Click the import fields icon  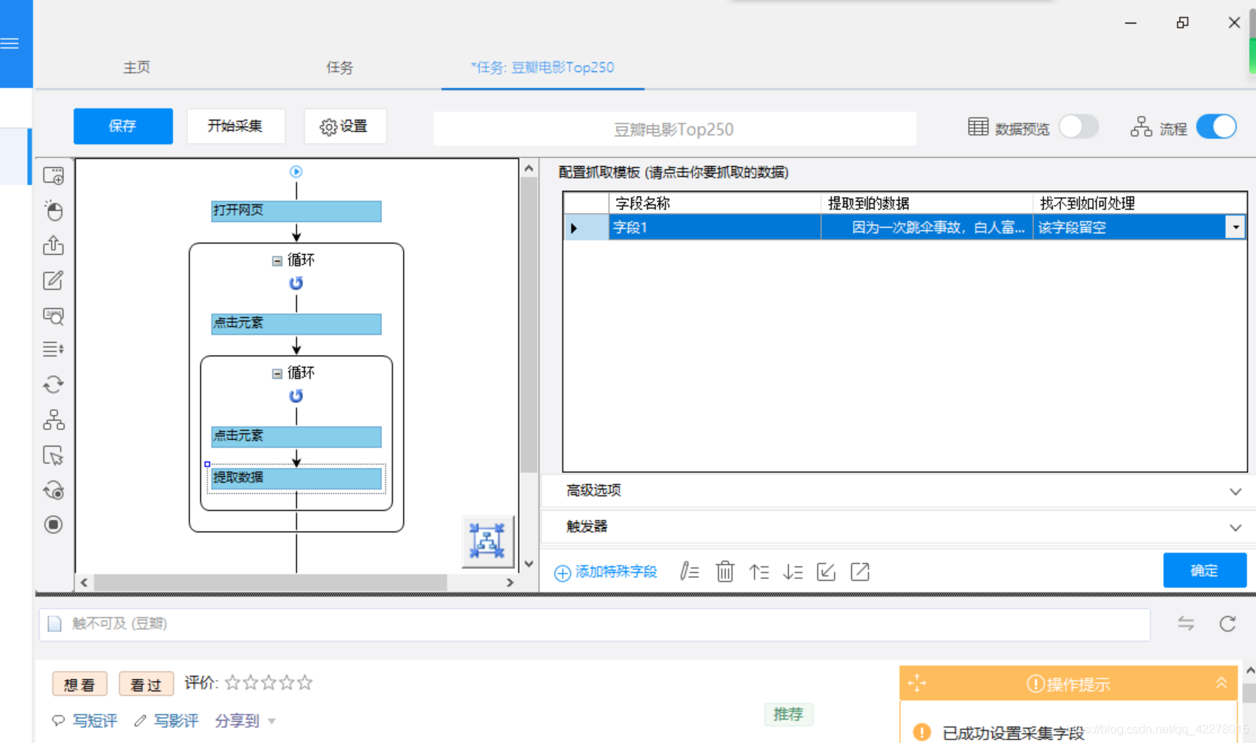pyautogui.click(x=827, y=572)
